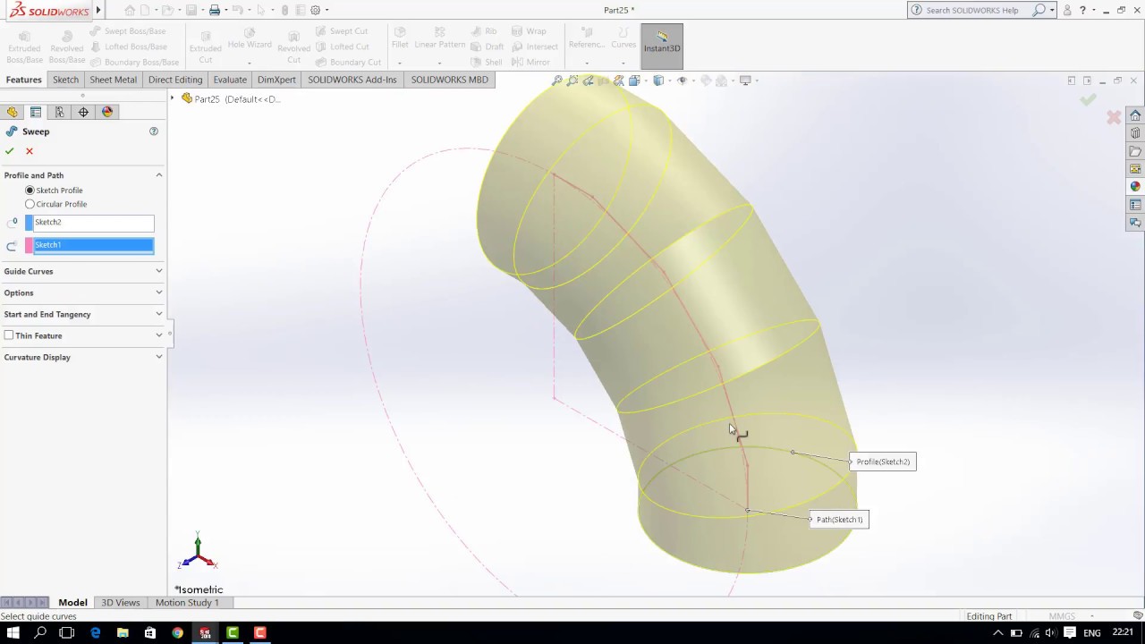Expand the Guide Curves section

click(x=159, y=271)
